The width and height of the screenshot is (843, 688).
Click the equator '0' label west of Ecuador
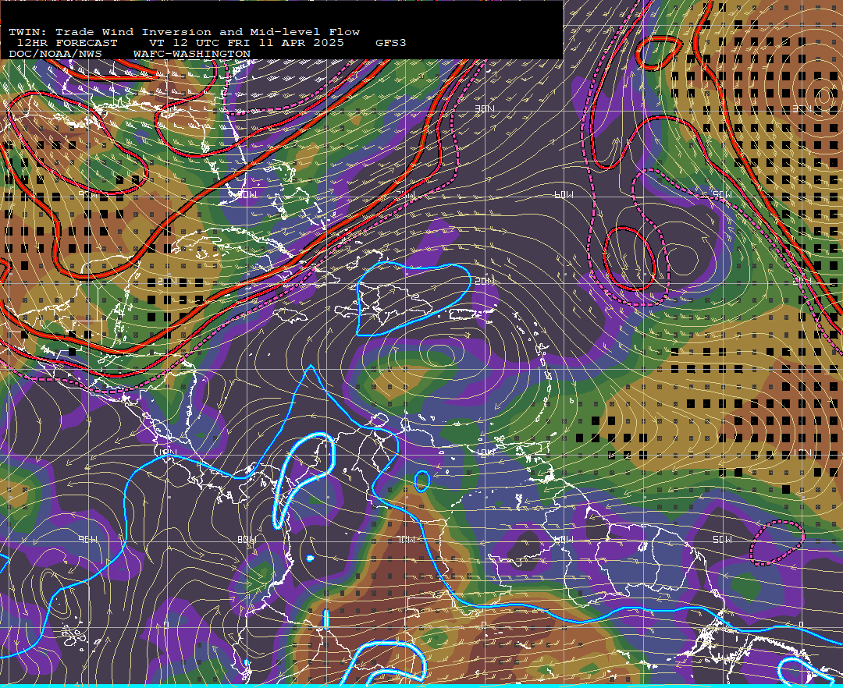[x=166, y=625]
